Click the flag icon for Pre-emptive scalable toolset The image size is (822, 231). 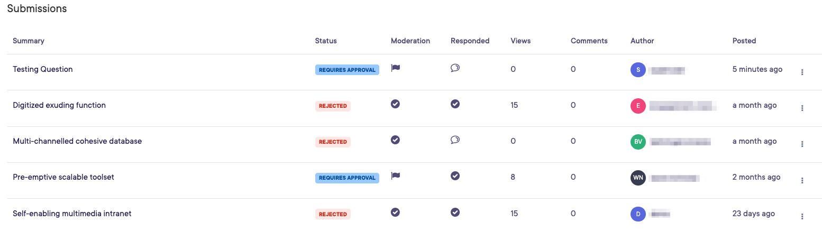[395, 176]
